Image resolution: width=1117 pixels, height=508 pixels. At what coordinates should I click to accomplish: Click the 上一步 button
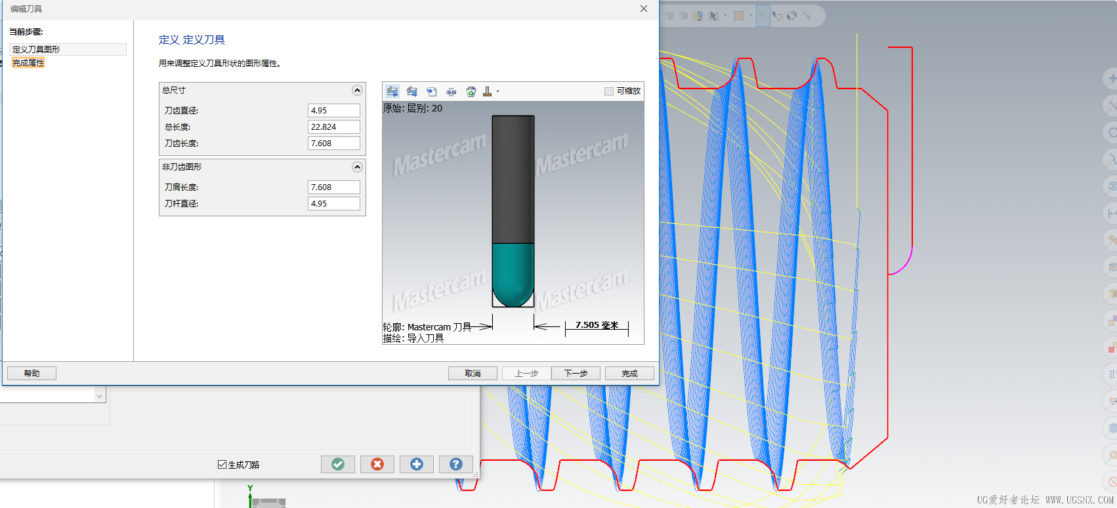(526, 373)
